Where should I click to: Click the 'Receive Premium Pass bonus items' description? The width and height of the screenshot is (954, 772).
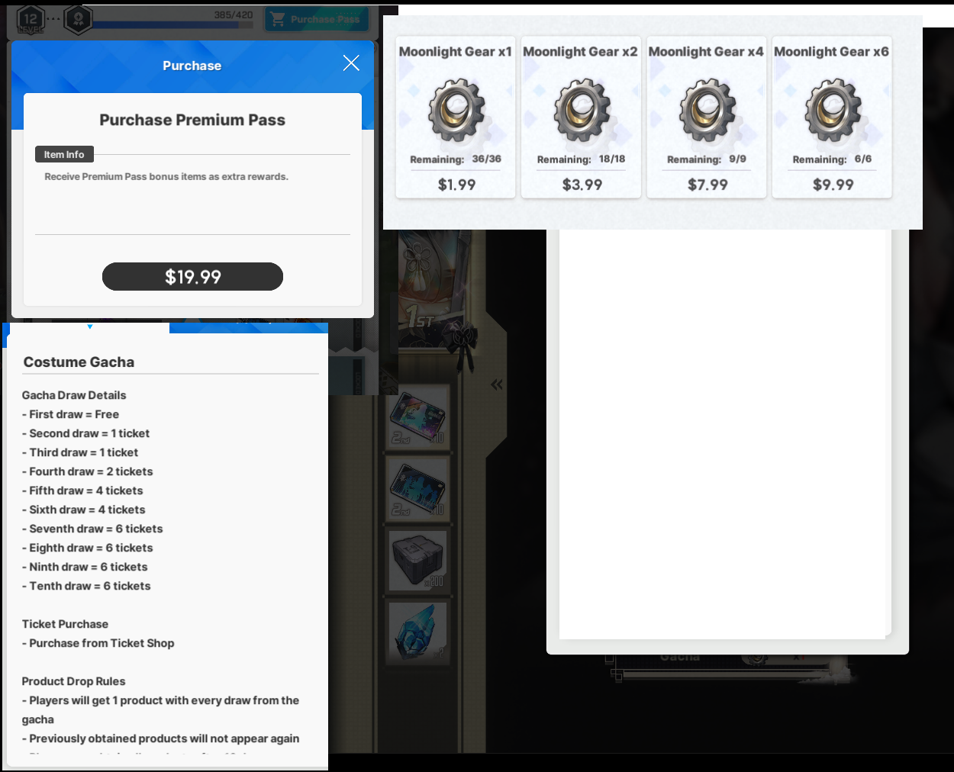pyautogui.click(x=166, y=176)
